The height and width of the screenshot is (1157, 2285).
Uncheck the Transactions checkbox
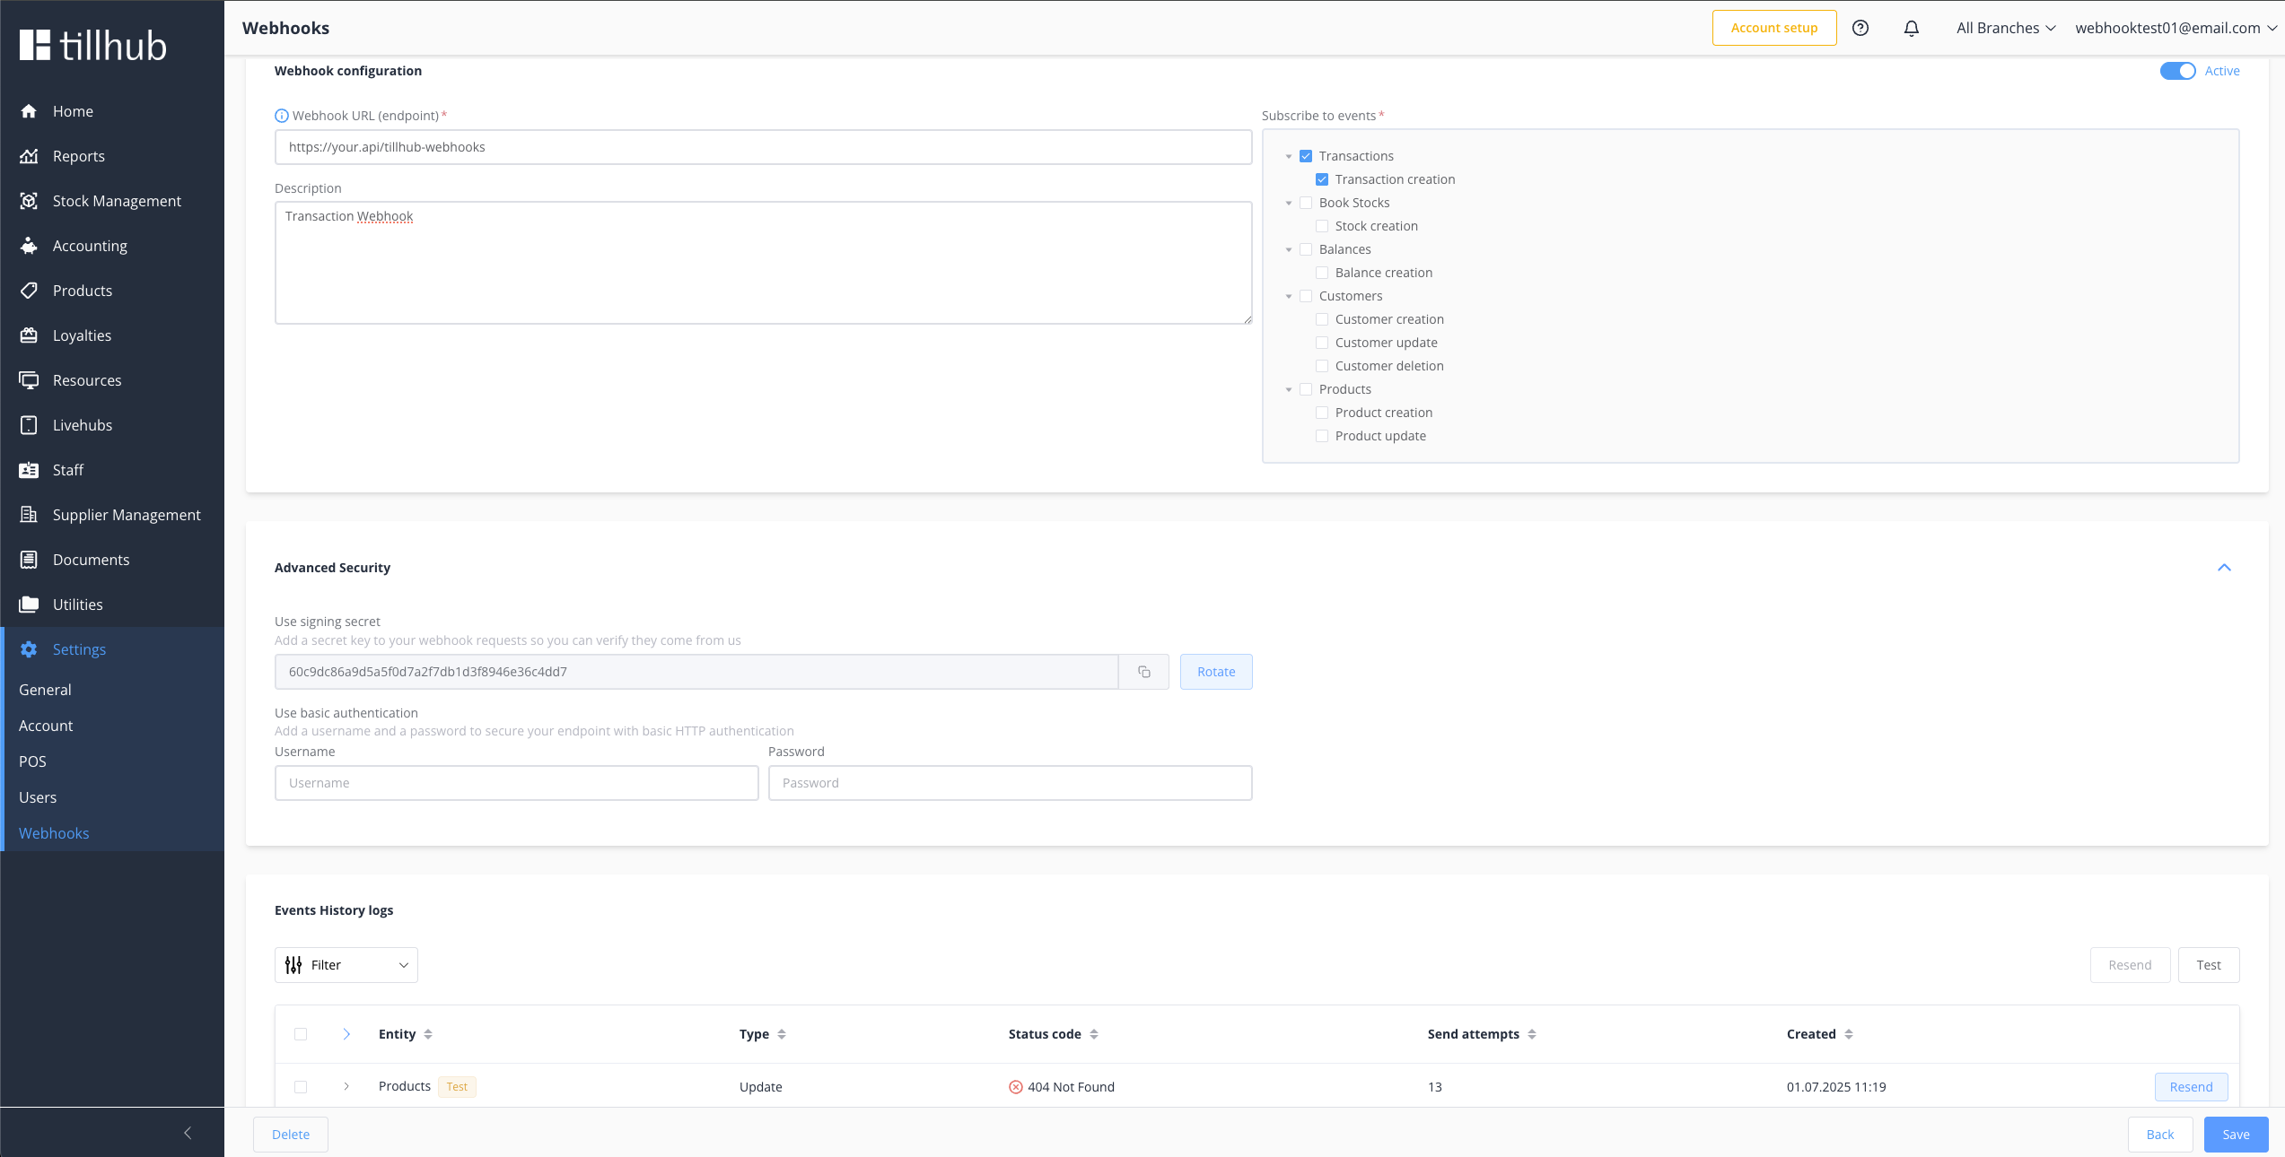[1306, 156]
